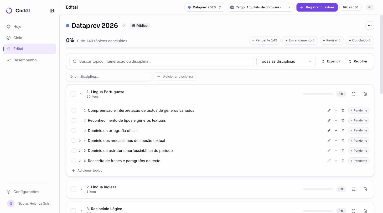Open Língua Portuguesa discipline settings sliders icon

coord(353,94)
